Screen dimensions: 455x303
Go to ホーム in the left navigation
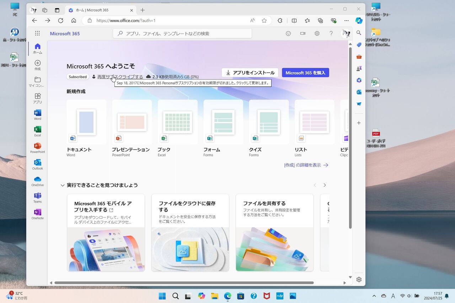(38, 49)
